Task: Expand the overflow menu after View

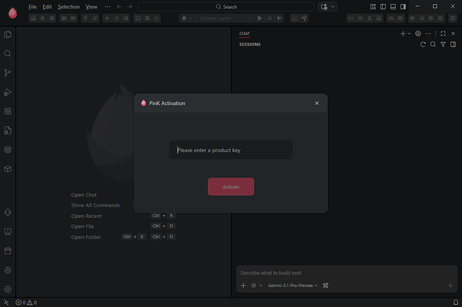Action: click(x=108, y=7)
